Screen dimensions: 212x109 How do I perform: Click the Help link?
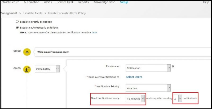pyautogui.click(x=206, y=2)
